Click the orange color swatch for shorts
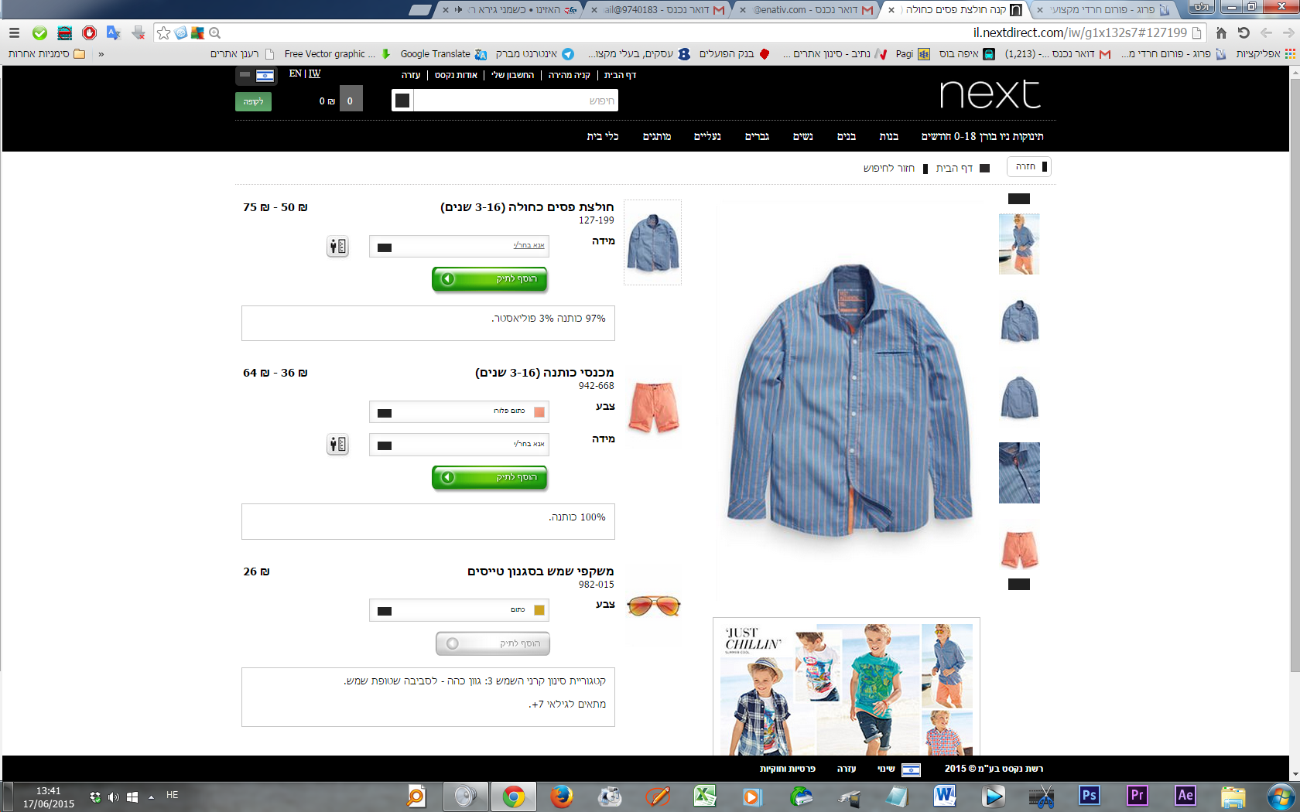The image size is (1300, 812). point(539,412)
